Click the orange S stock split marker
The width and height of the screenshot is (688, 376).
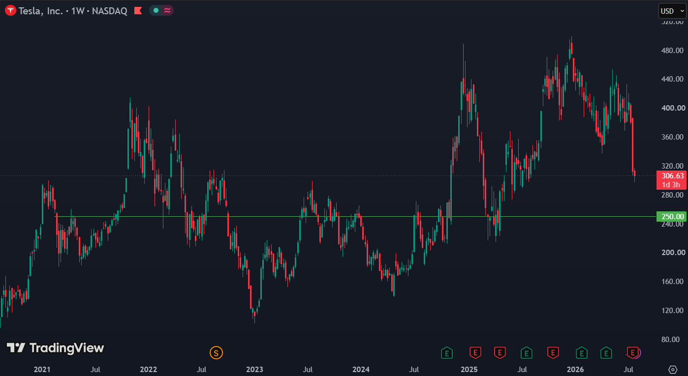coord(216,352)
